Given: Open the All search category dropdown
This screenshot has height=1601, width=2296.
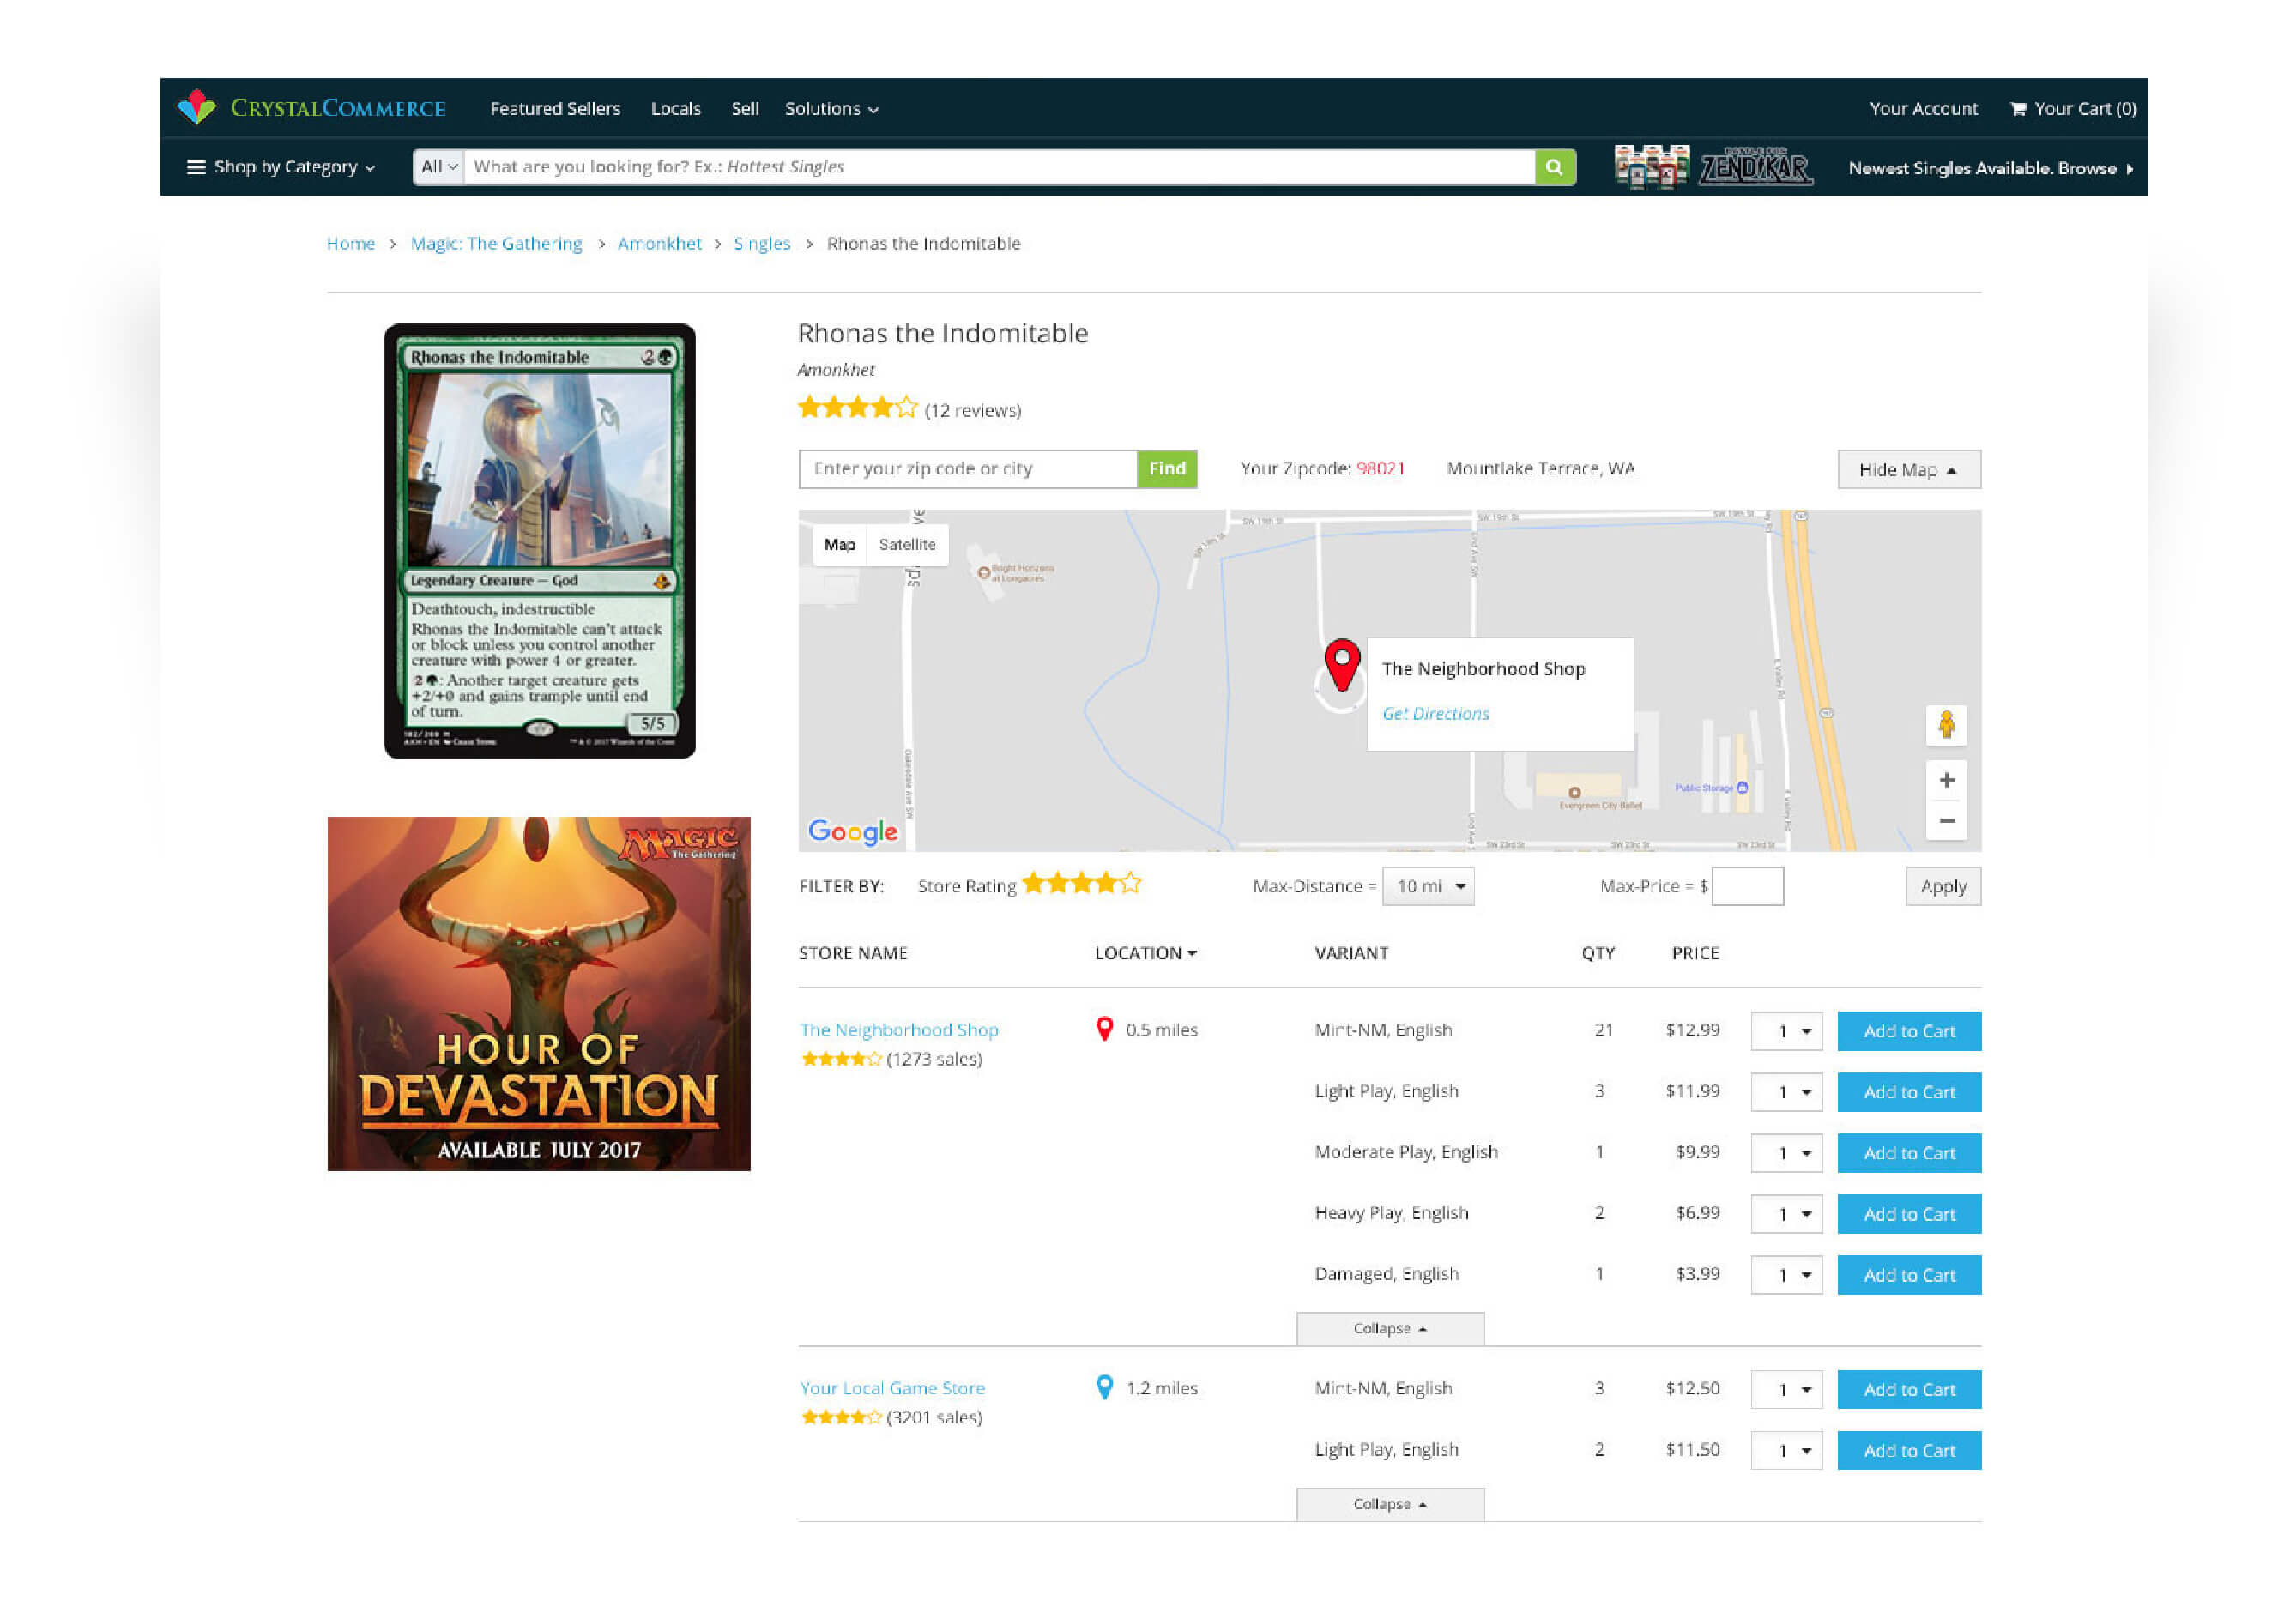Looking at the screenshot, I should point(438,167).
